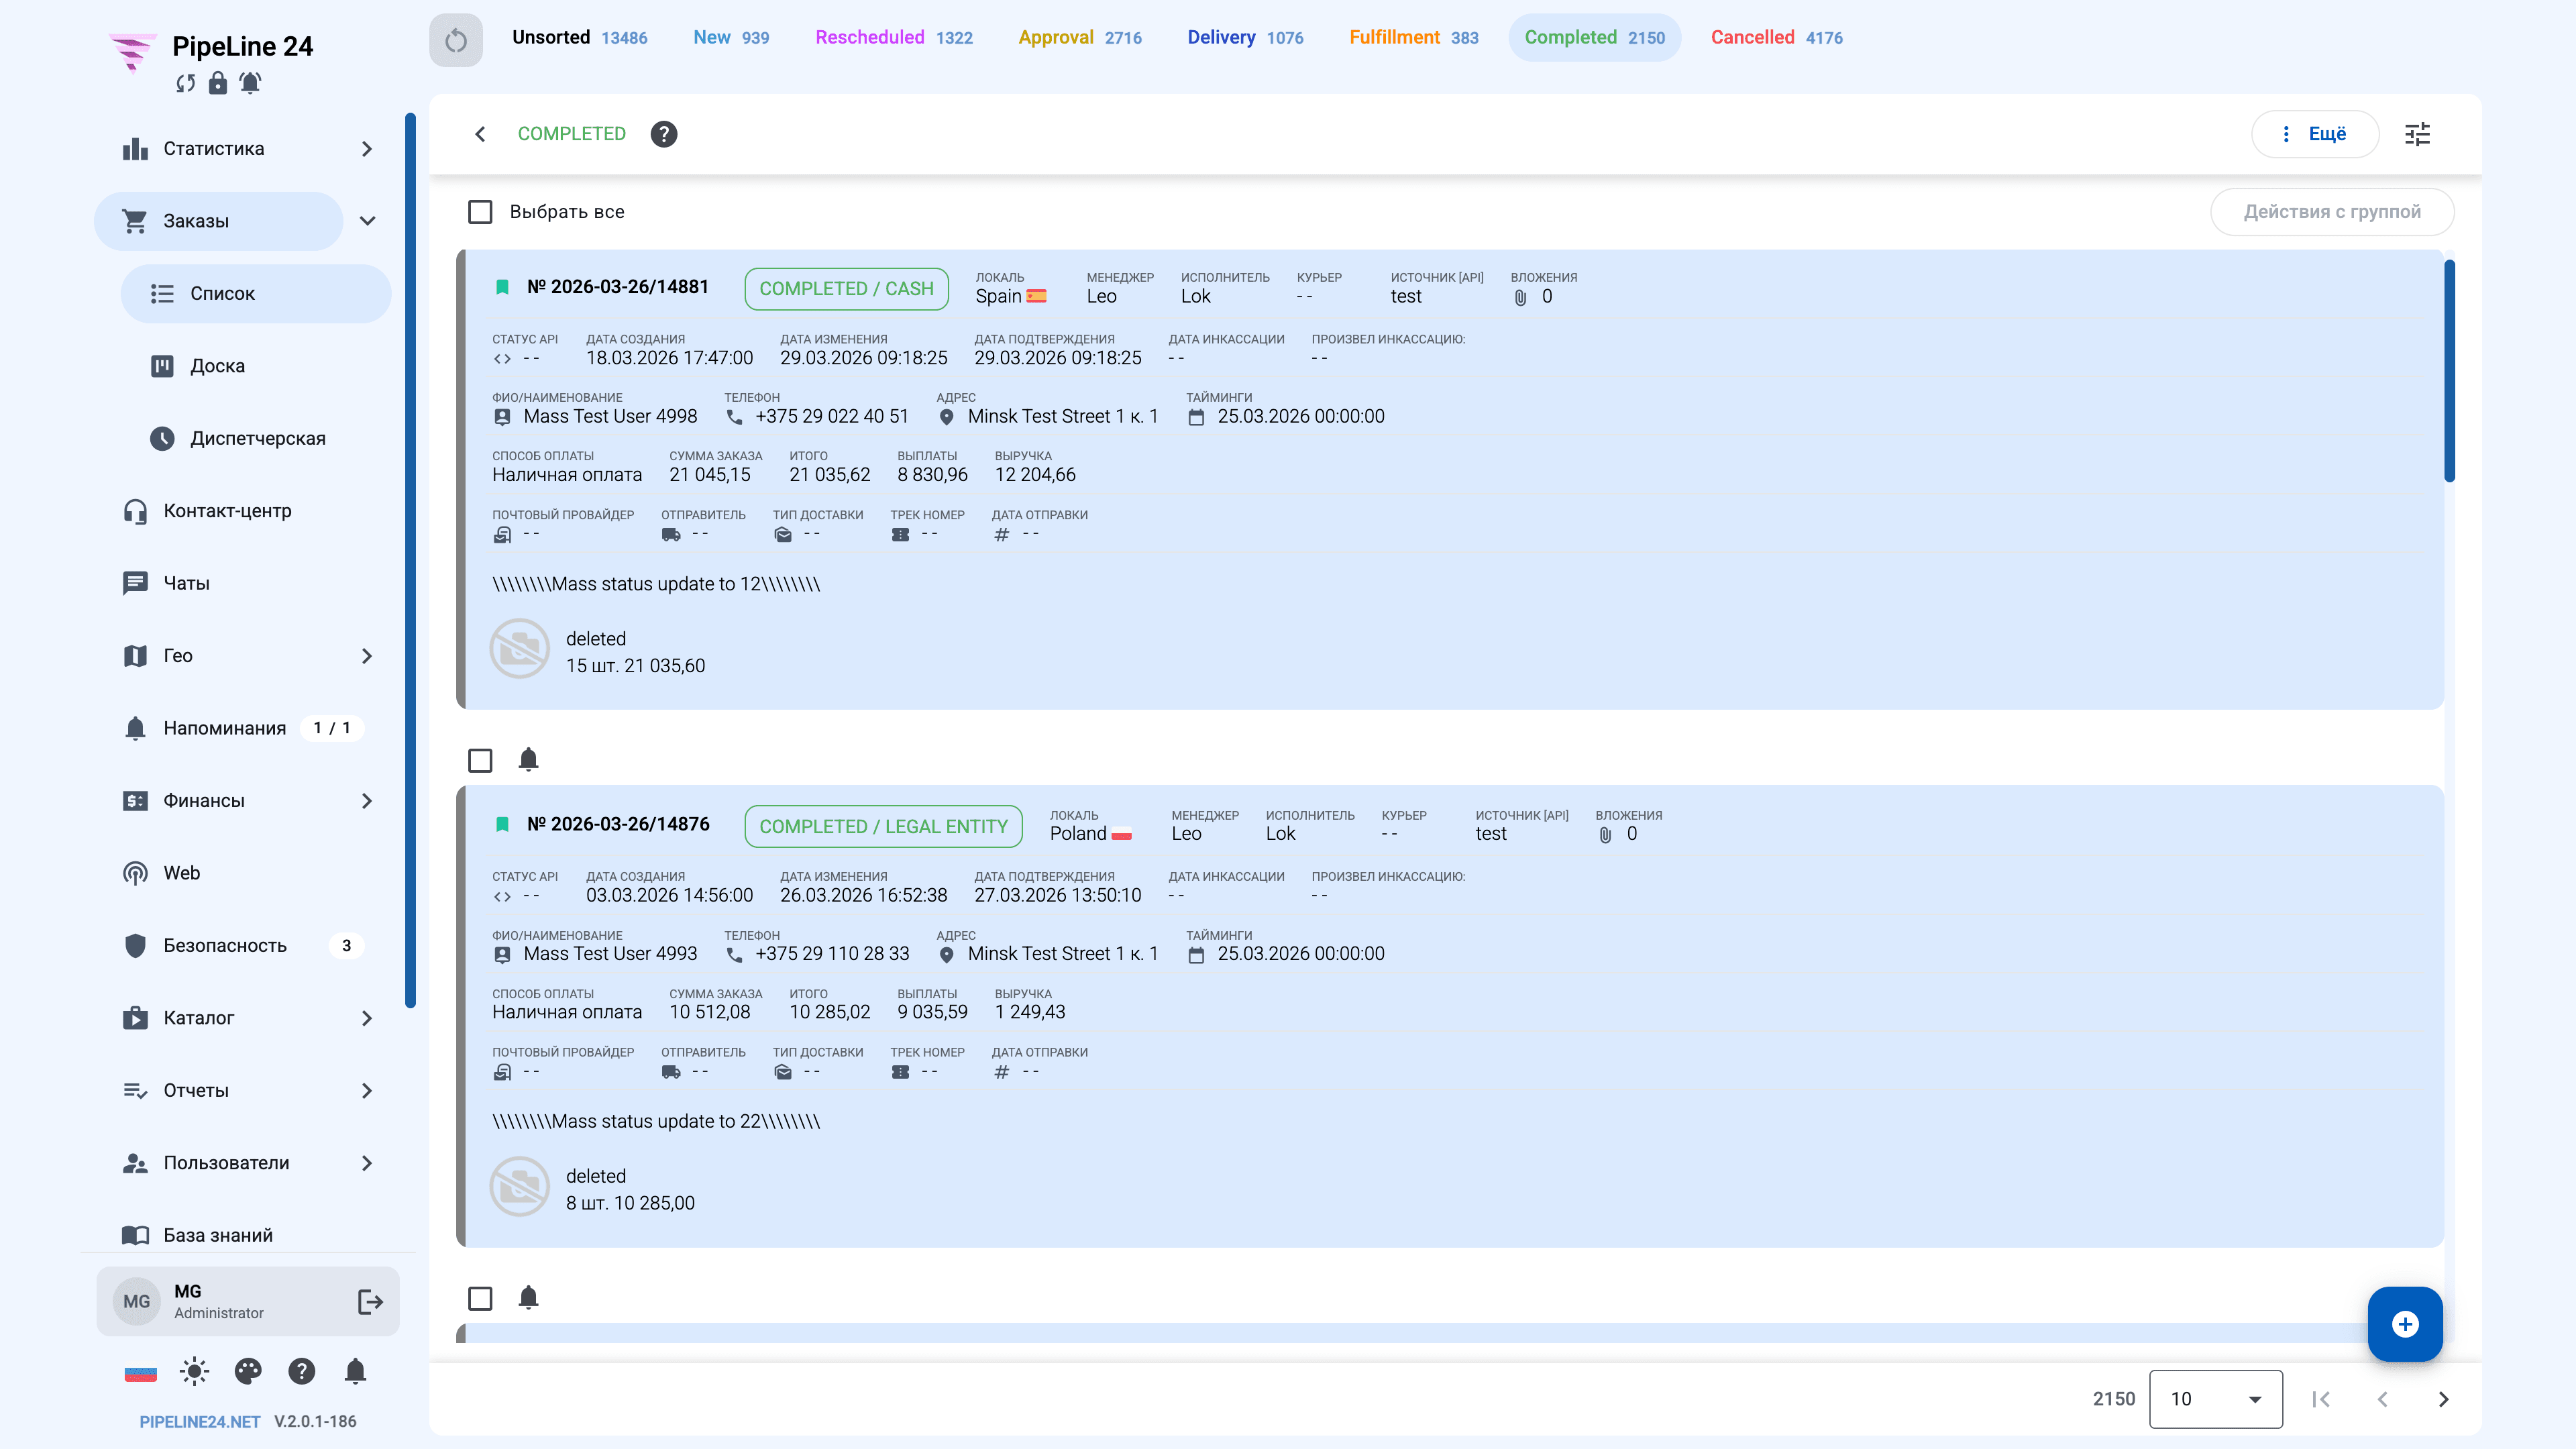Image resolution: width=2576 pixels, height=1449 pixels.
Task: Open the color palette icon
Action: pyautogui.click(x=248, y=1371)
